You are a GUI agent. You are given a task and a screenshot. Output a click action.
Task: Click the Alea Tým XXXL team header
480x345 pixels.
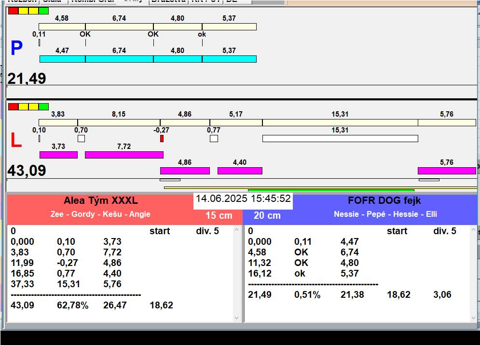(x=100, y=201)
